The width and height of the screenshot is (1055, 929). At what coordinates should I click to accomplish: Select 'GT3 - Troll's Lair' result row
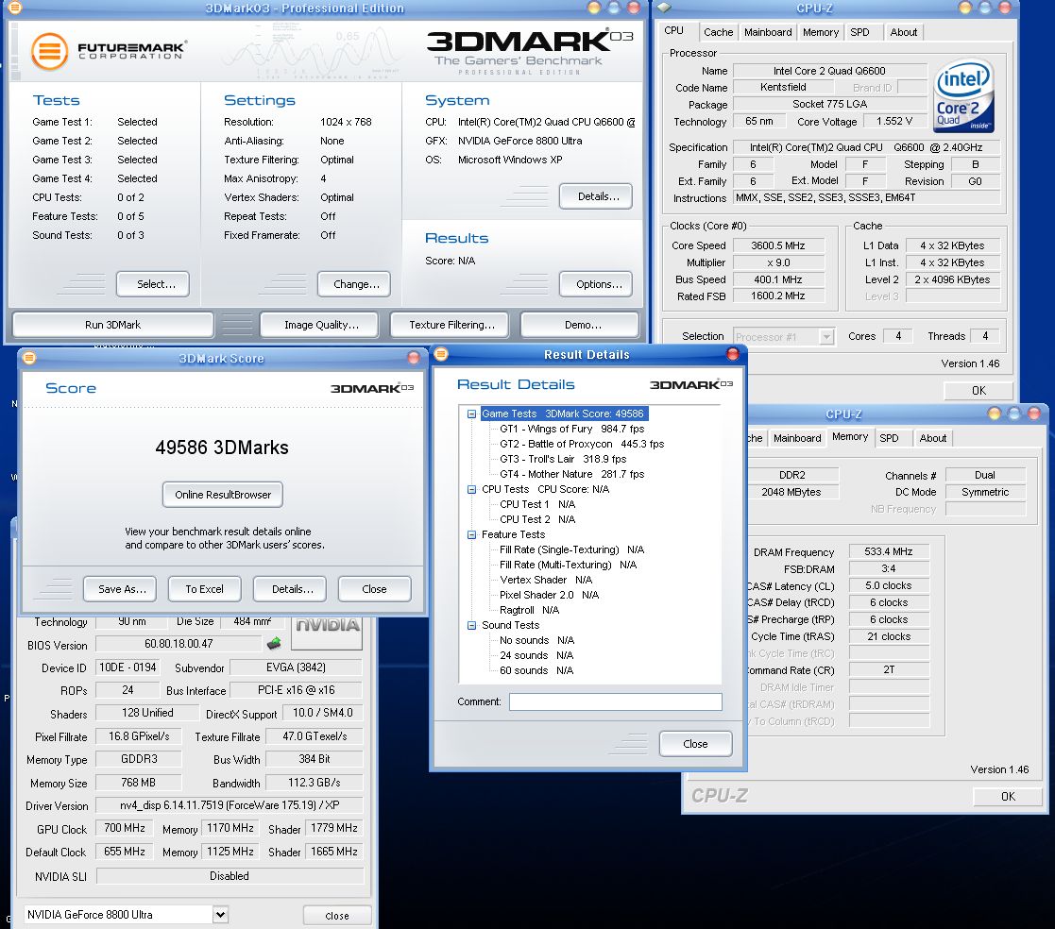(563, 459)
